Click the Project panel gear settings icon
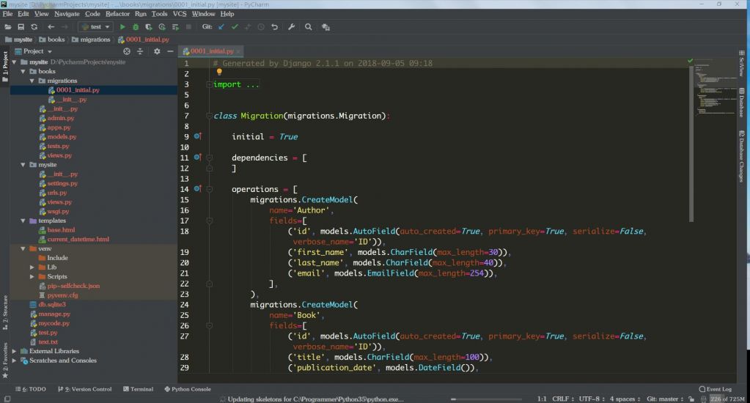 (x=156, y=51)
